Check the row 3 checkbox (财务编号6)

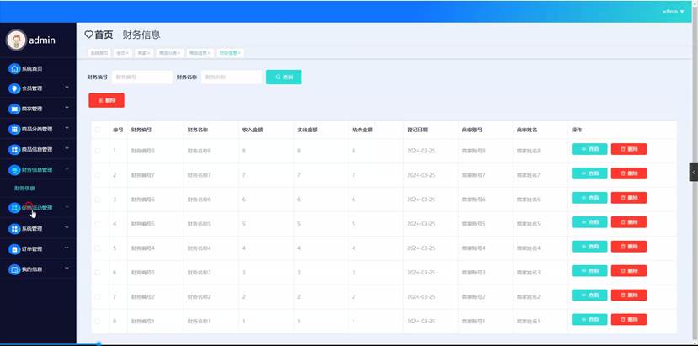98,200
